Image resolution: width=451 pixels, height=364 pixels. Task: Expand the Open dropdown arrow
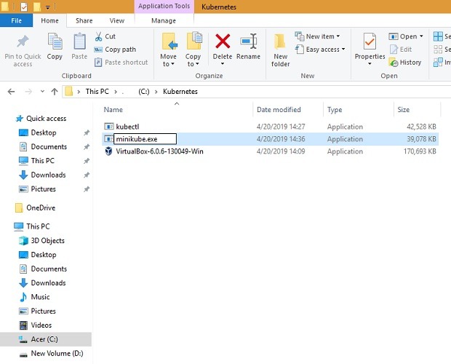421,36
